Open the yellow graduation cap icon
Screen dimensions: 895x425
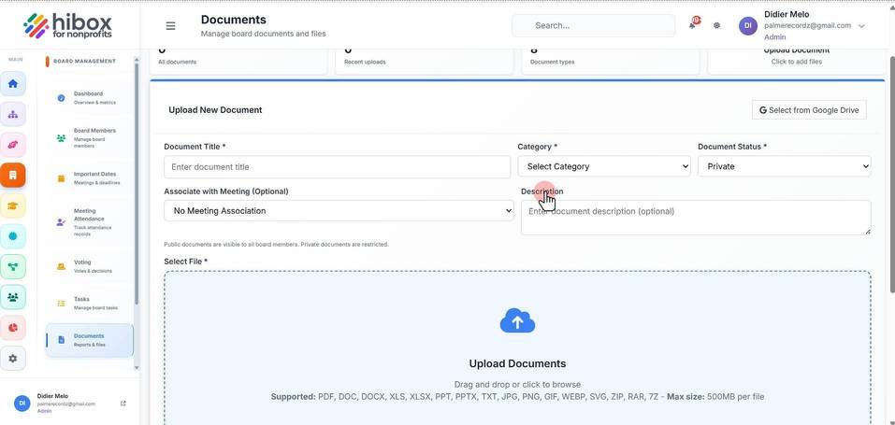tap(12, 205)
